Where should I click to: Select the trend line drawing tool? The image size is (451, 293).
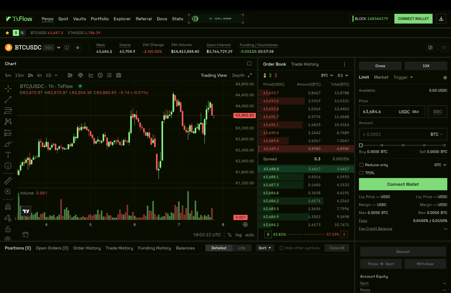tap(8, 100)
